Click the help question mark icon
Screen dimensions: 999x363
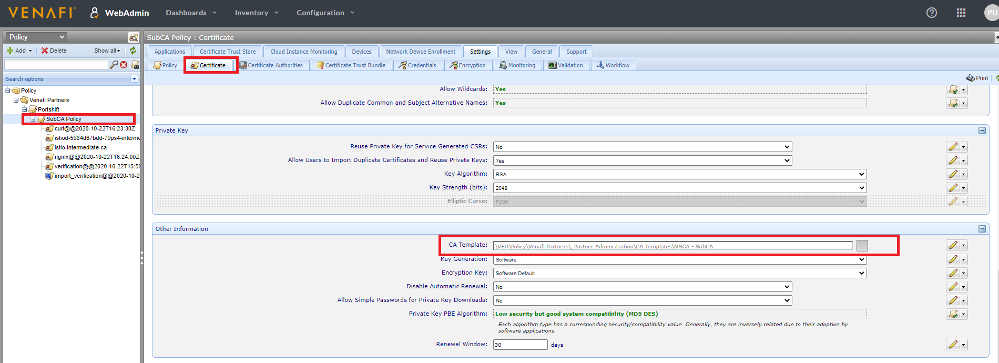point(931,13)
